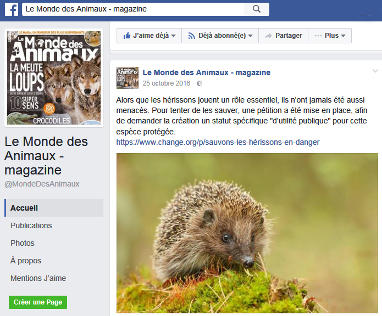Click the public globe privacy icon
The height and width of the screenshot is (316, 382).
click(x=200, y=83)
